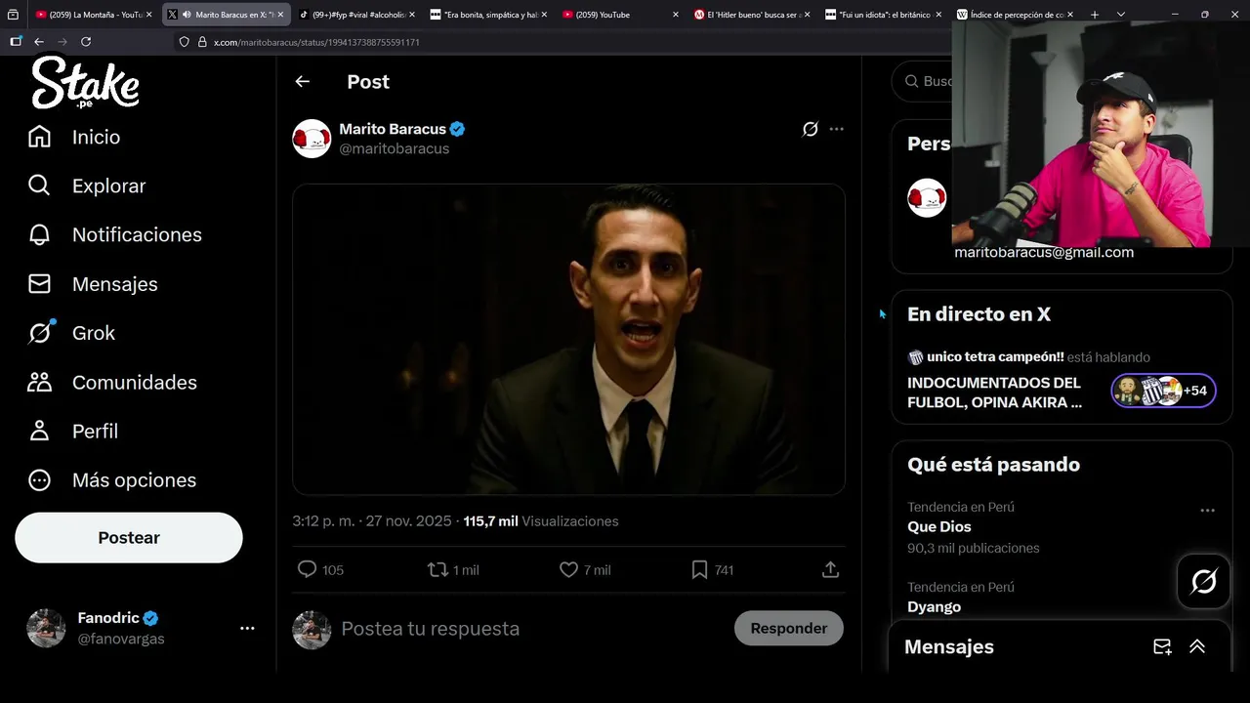
Task: Open the list all tabs chevron
Action: 1121,15
